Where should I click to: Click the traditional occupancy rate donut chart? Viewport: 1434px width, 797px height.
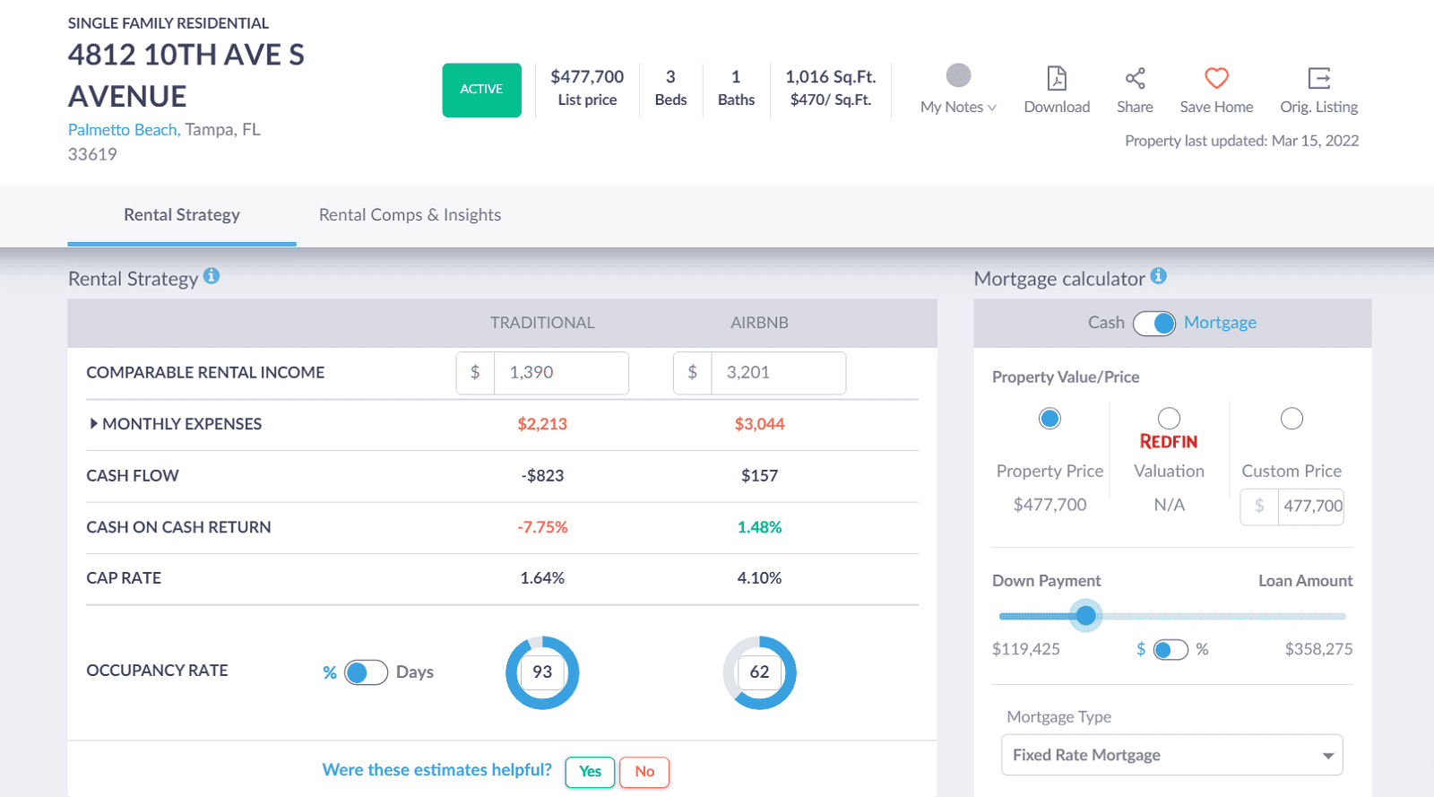542,672
